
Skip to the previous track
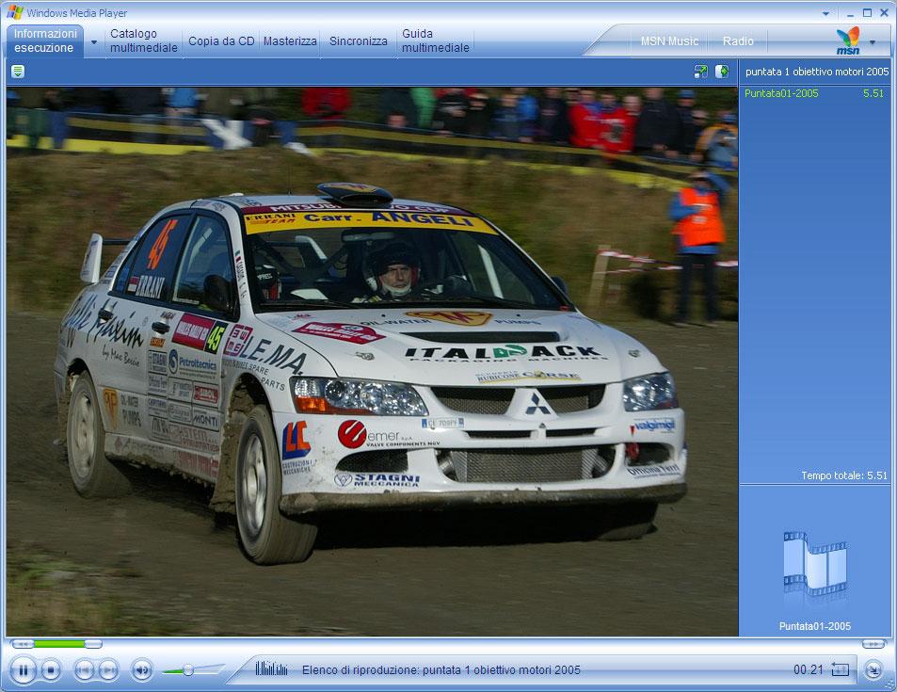point(84,669)
